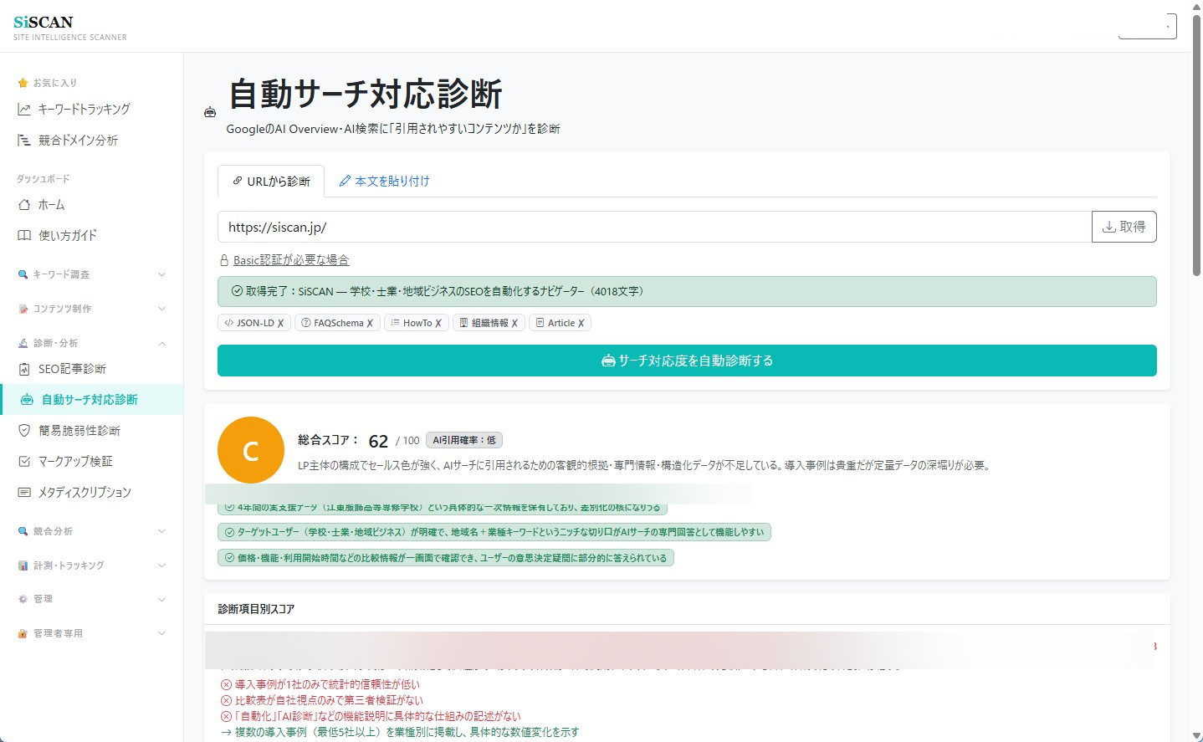Expand the 計測・トラッキング section
The width and height of the screenshot is (1203, 742).
91,565
